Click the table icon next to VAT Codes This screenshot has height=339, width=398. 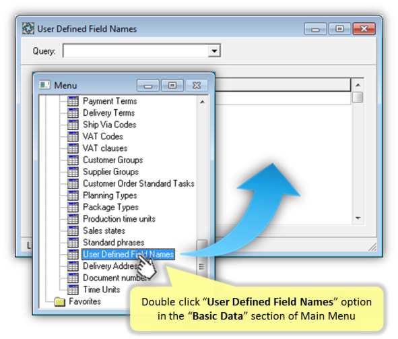[x=73, y=136]
